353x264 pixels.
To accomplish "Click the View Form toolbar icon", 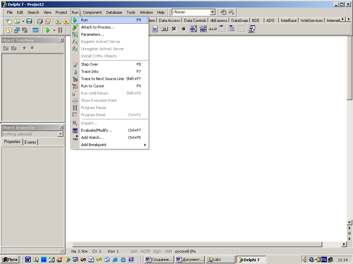I will click(17, 30).
